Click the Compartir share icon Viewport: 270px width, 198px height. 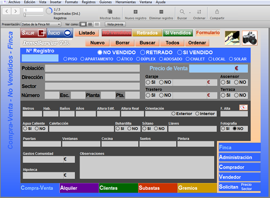point(217,12)
